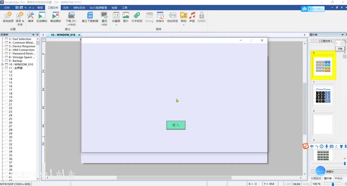Toggle checkbox of window 11 主界面
The image size is (347, 186).
[7, 68]
